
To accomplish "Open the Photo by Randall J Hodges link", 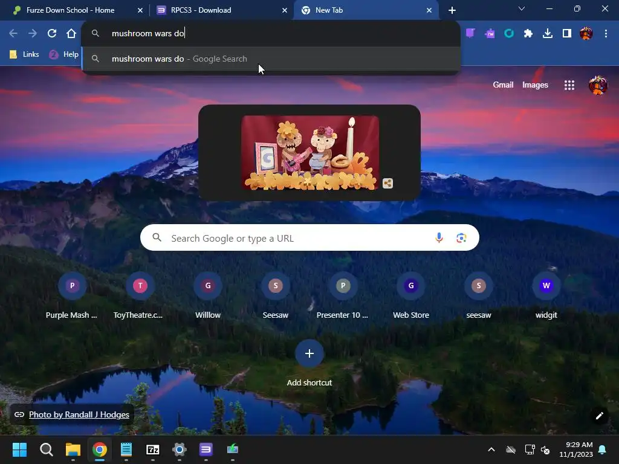I will tap(79, 414).
